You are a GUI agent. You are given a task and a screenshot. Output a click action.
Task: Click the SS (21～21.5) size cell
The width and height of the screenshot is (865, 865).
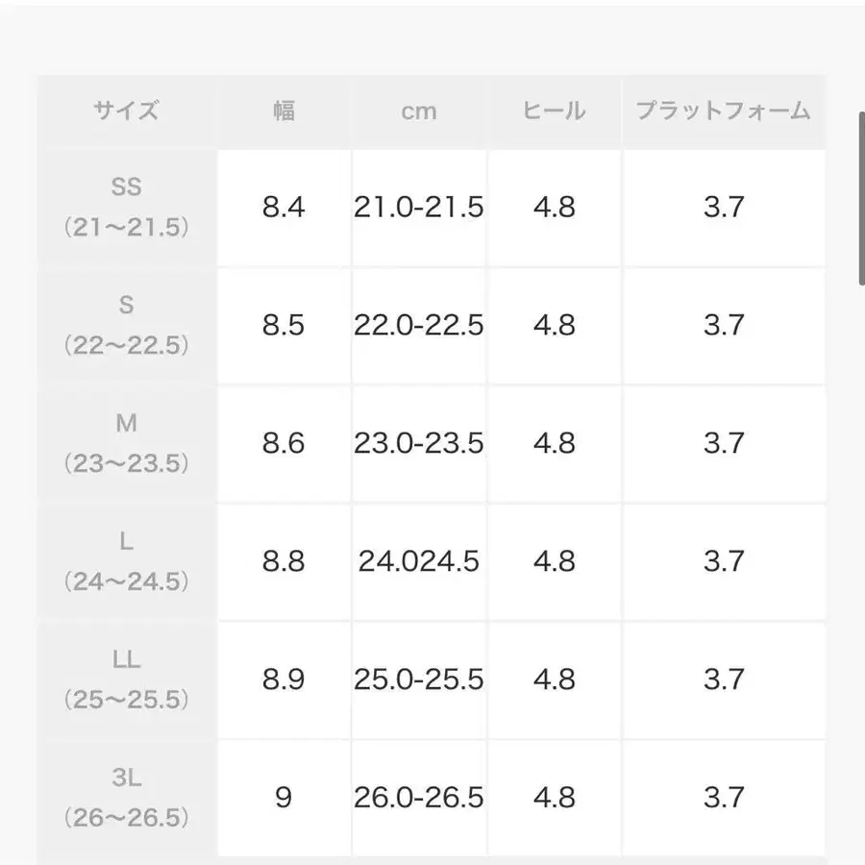point(126,207)
